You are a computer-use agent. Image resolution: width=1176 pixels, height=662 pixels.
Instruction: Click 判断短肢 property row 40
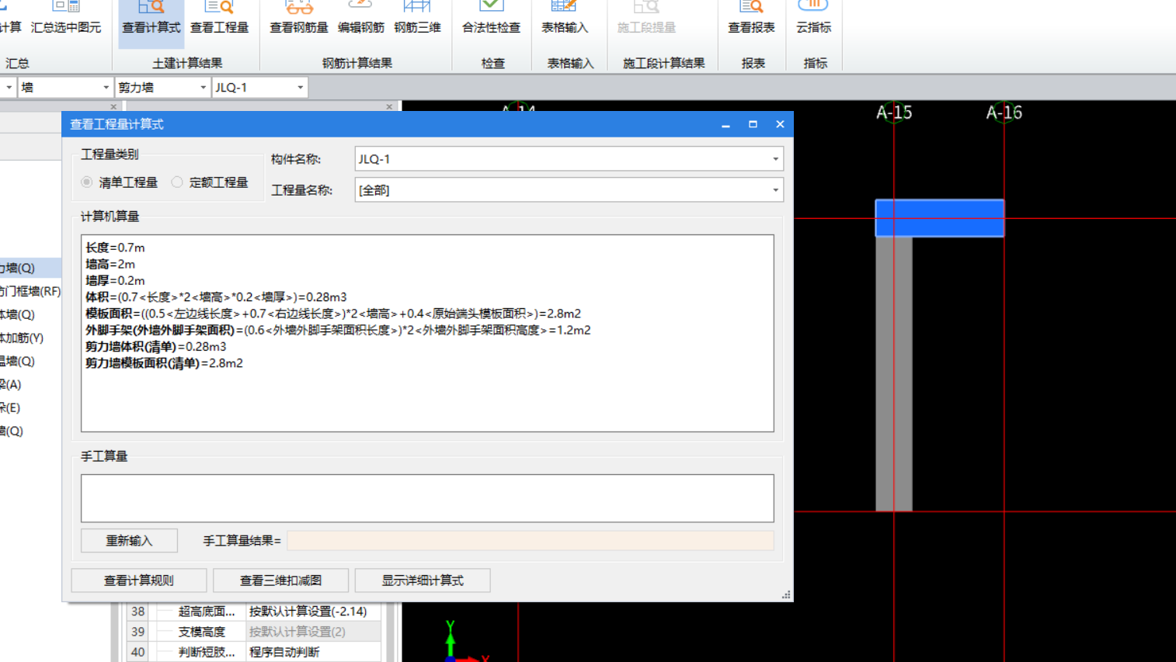(253, 652)
